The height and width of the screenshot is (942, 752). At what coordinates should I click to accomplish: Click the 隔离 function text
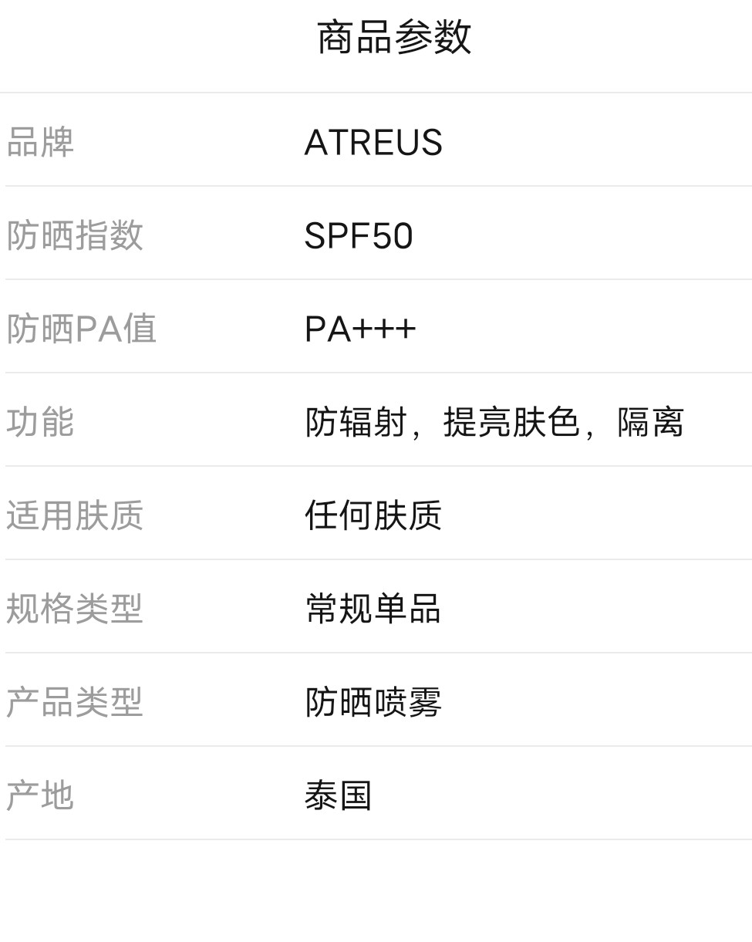[x=650, y=423]
